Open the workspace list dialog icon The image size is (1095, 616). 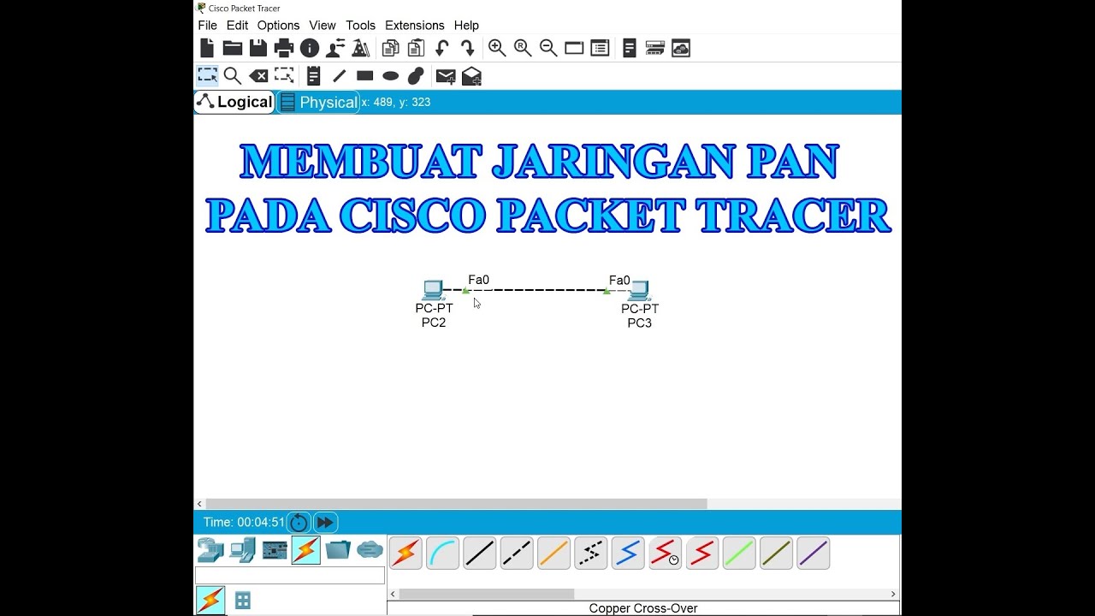coord(600,49)
